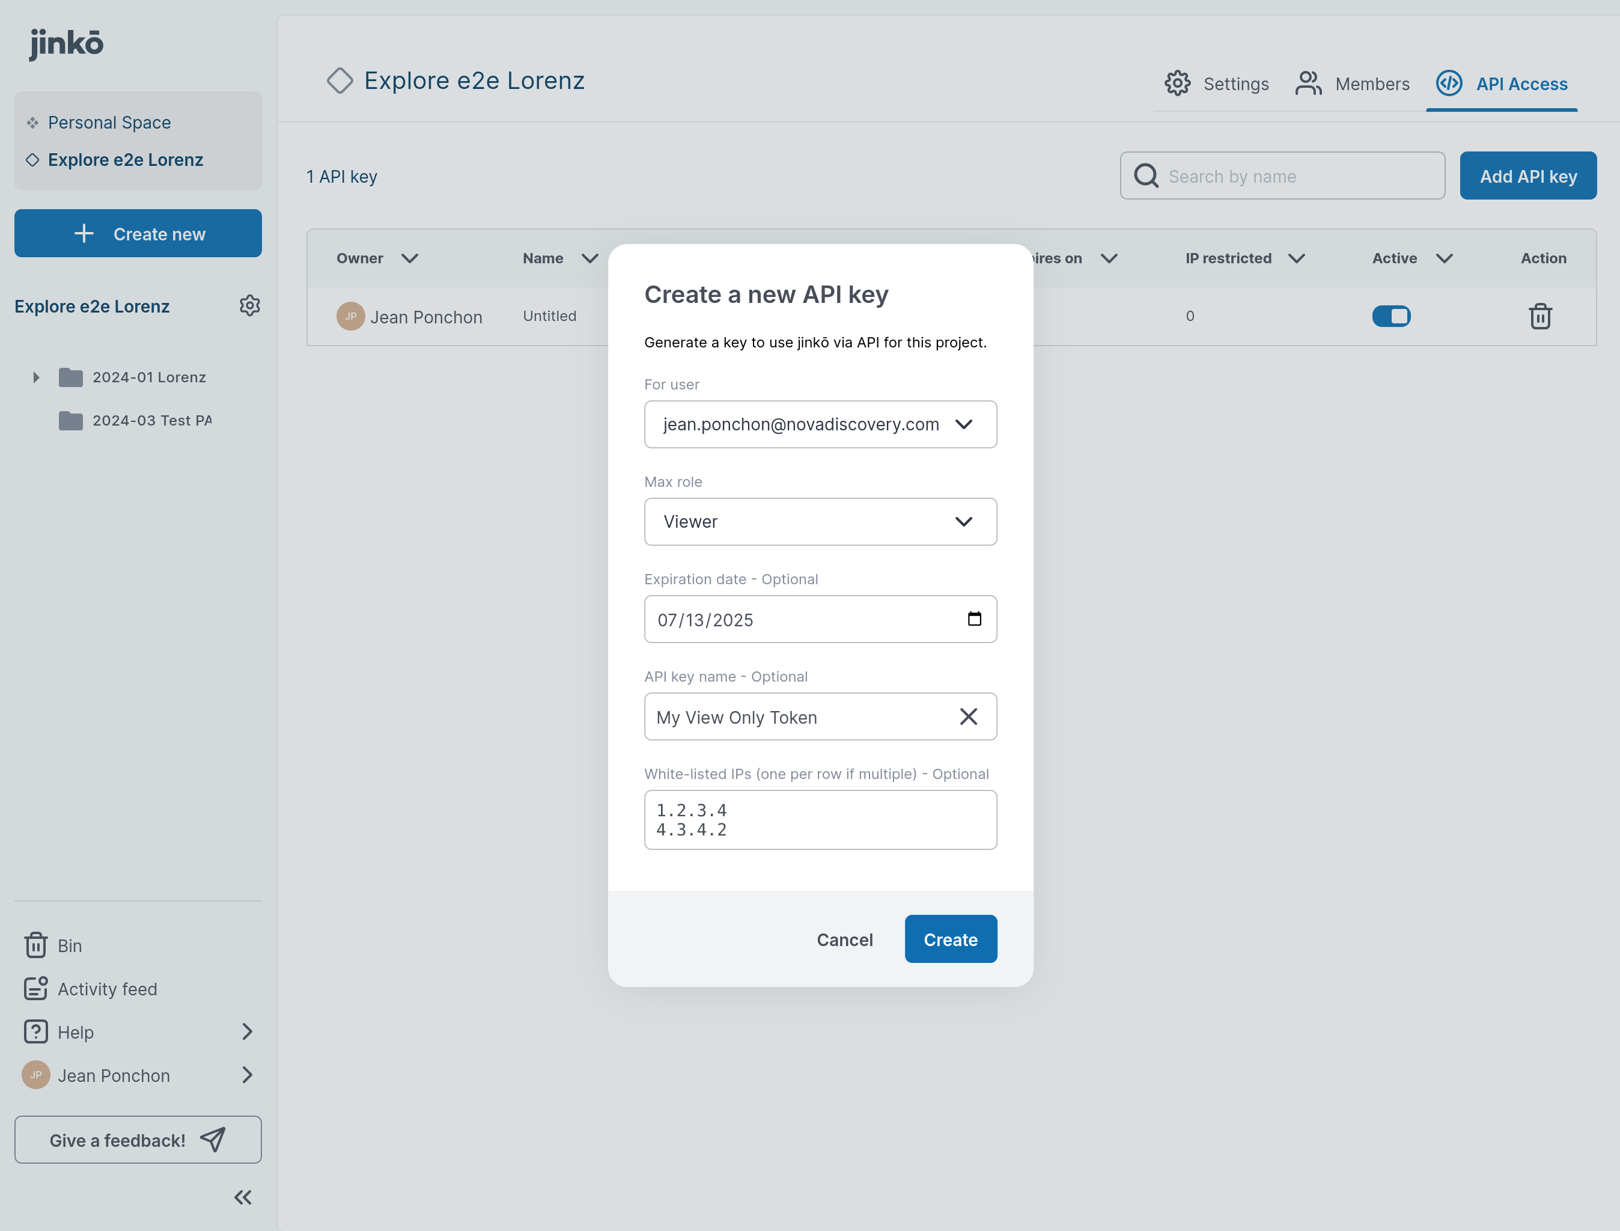The image size is (1620, 1231).
Task: Click the jinkō logo
Action: (67, 43)
